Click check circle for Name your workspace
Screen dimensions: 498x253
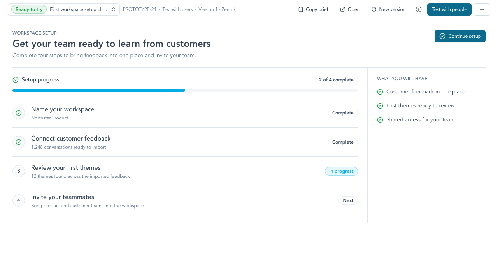pos(19,113)
